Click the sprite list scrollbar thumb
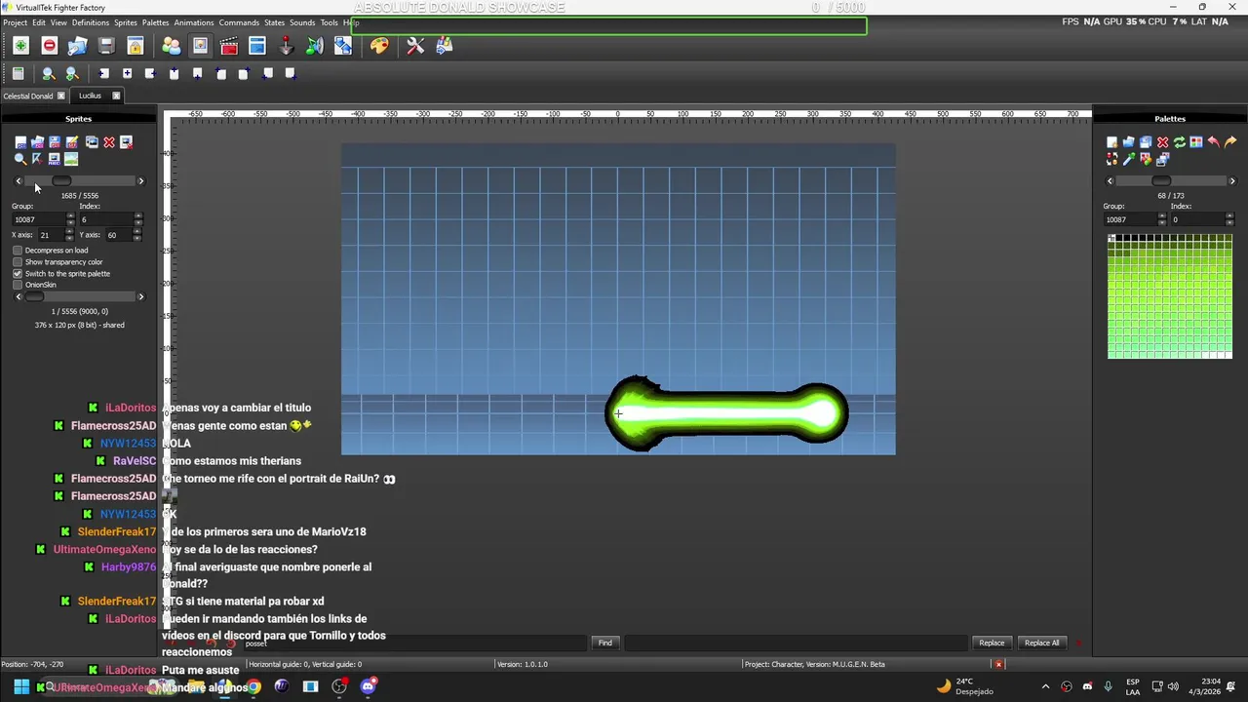The height and width of the screenshot is (702, 1248). (x=61, y=181)
